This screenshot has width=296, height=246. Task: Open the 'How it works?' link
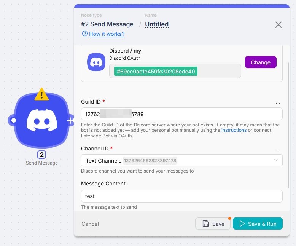click(107, 34)
